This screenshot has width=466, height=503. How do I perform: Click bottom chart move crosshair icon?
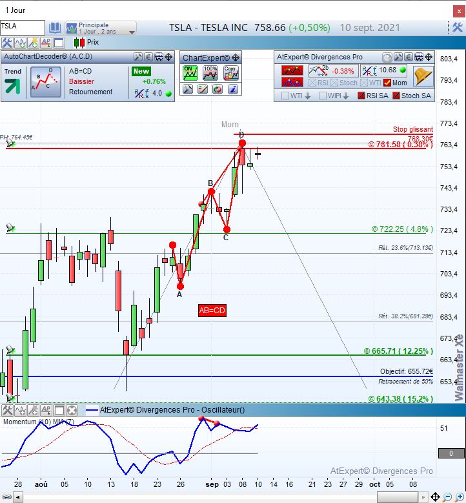pyautogui.click(x=435, y=497)
